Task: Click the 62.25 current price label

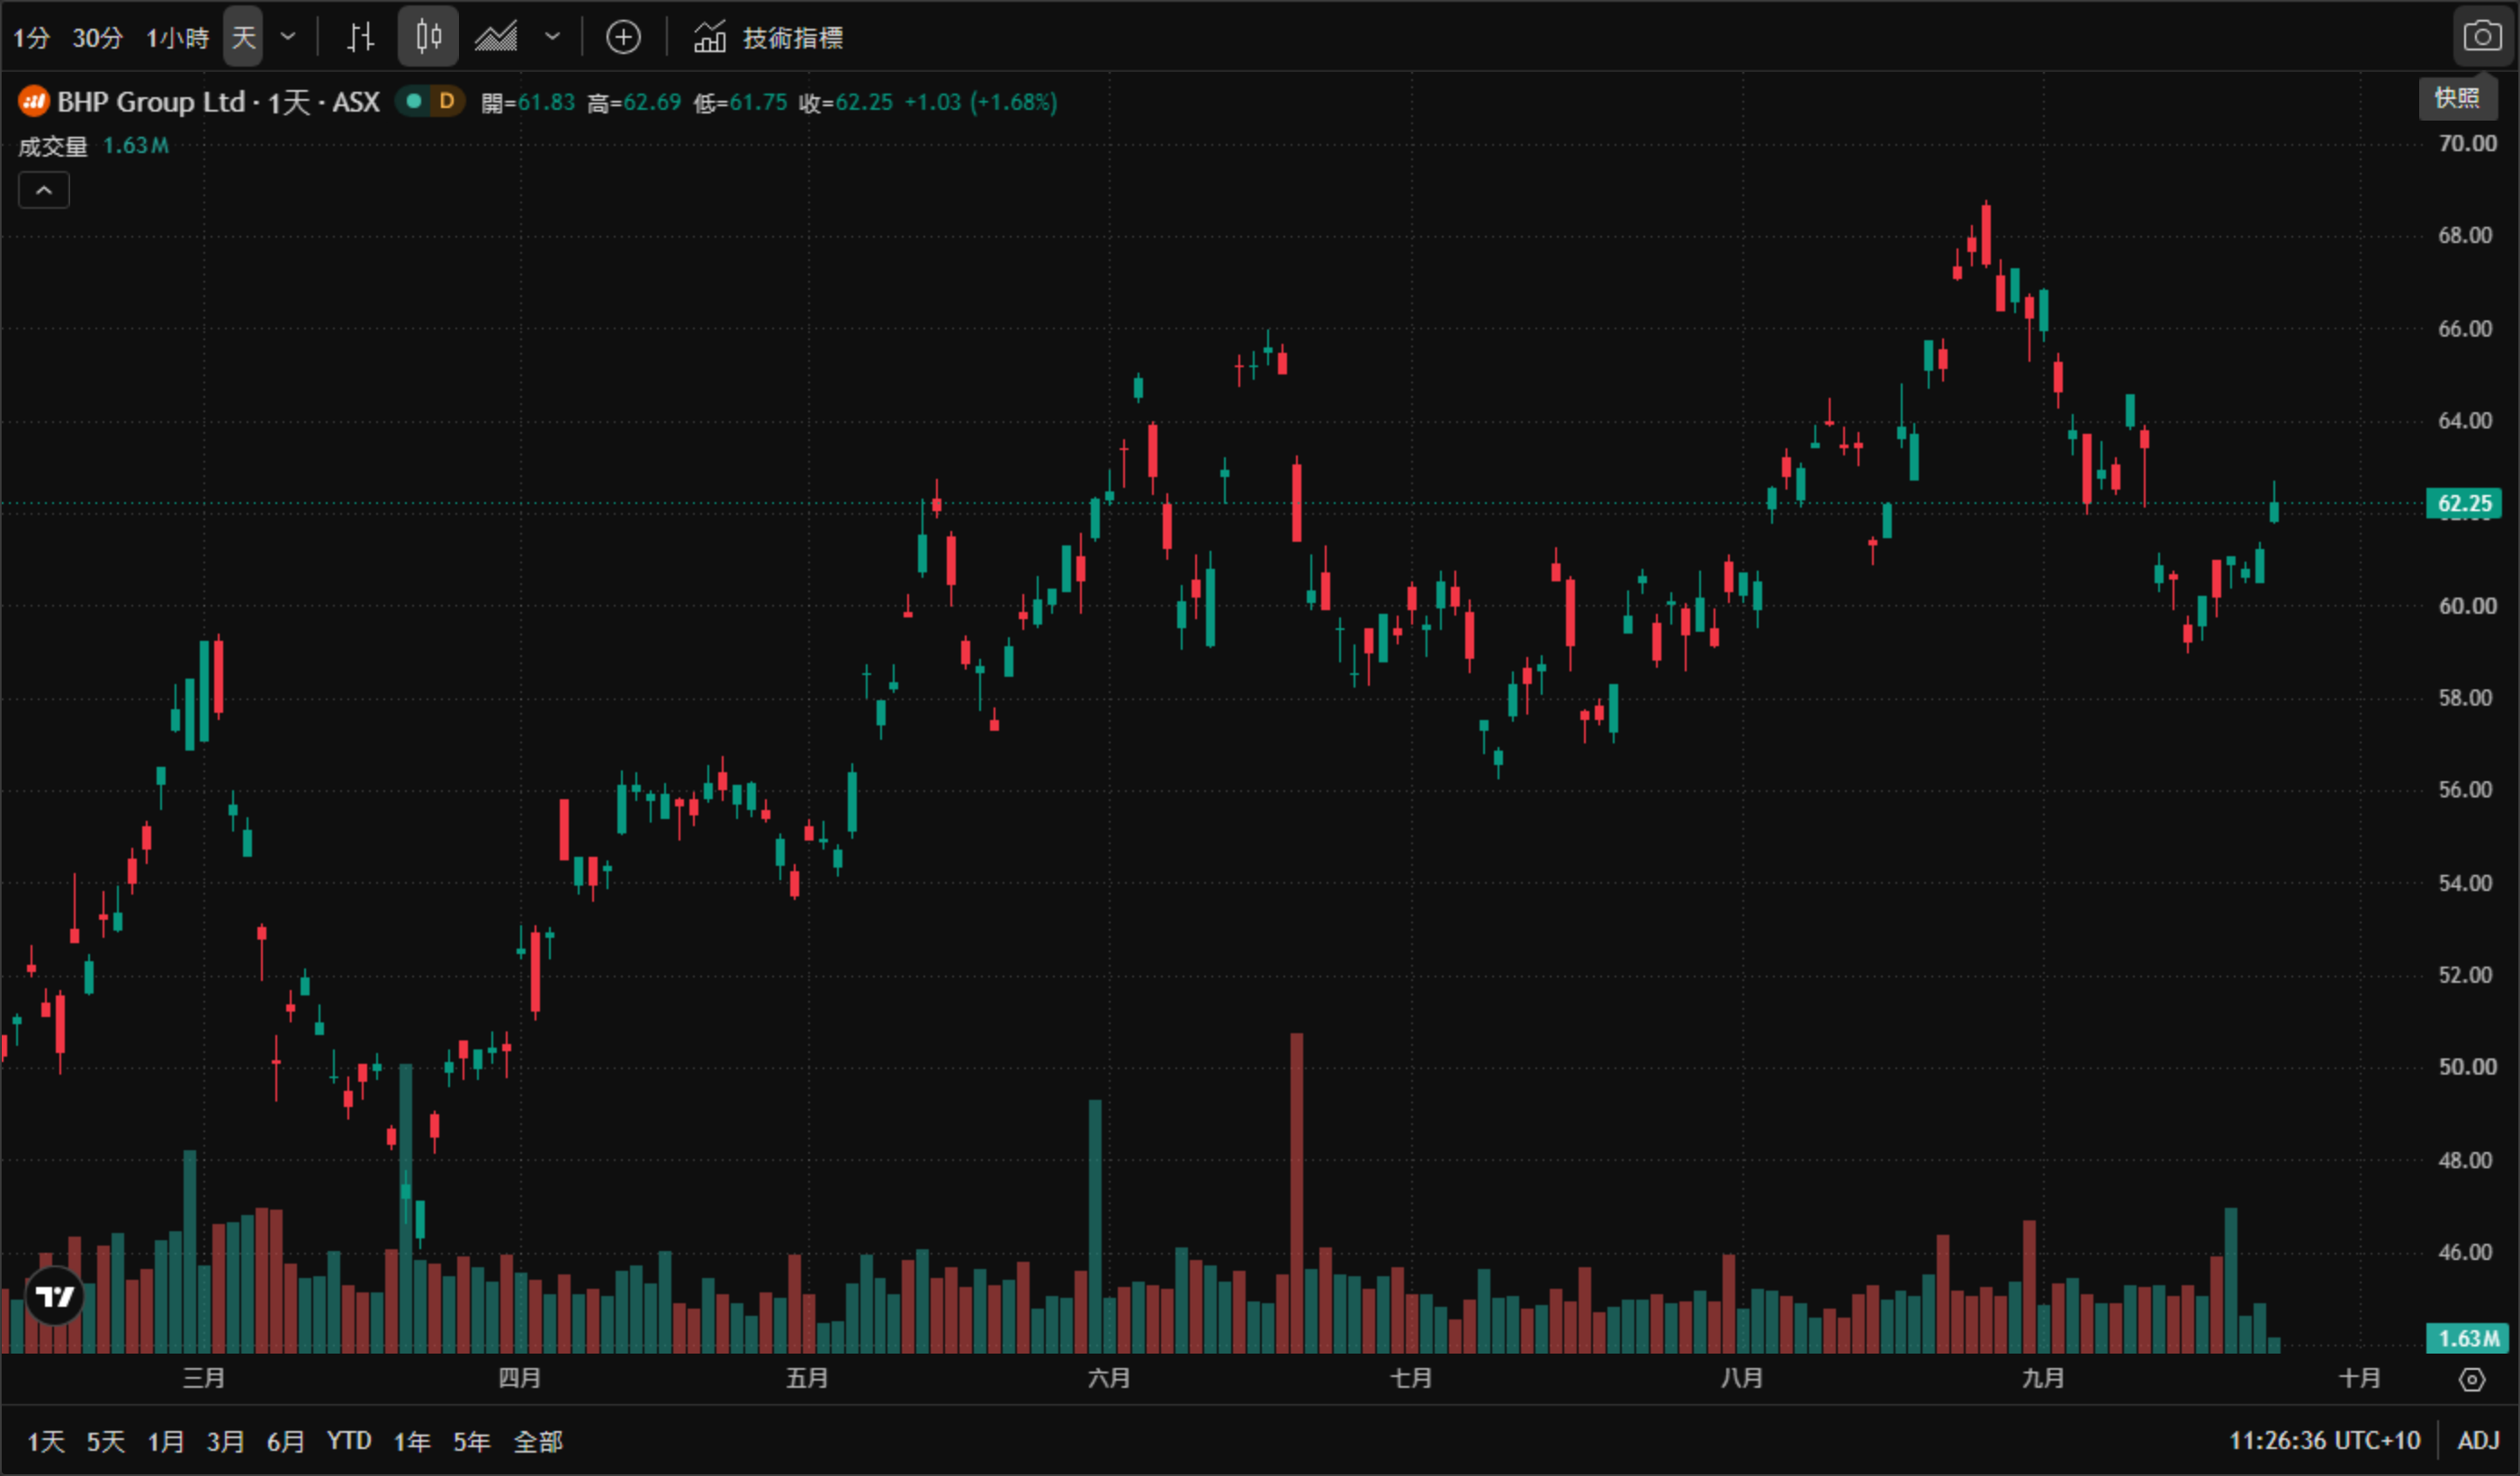Action: [x=2465, y=503]
